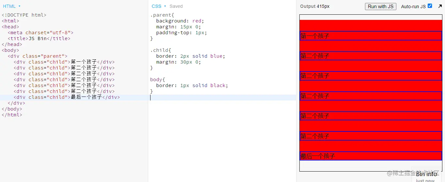Click the closing </html> tag line

(12, 115)
